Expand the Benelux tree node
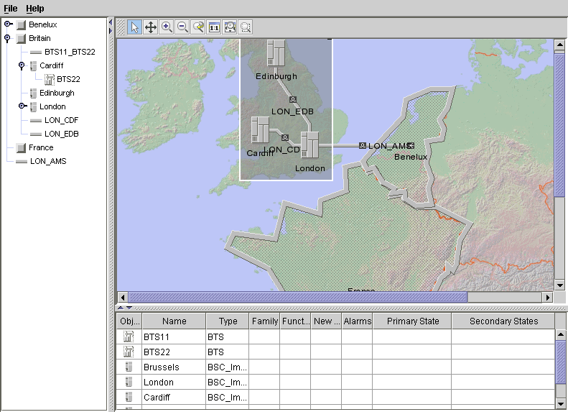The height and width of the screenshot is (412, 568). 8,24
